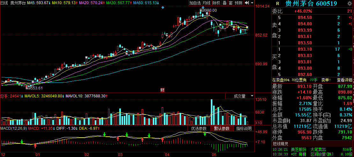The height and width of the screenshot is (157, 354).
Task: Click the 990.00 high price label icon
Action: [203, 10]
